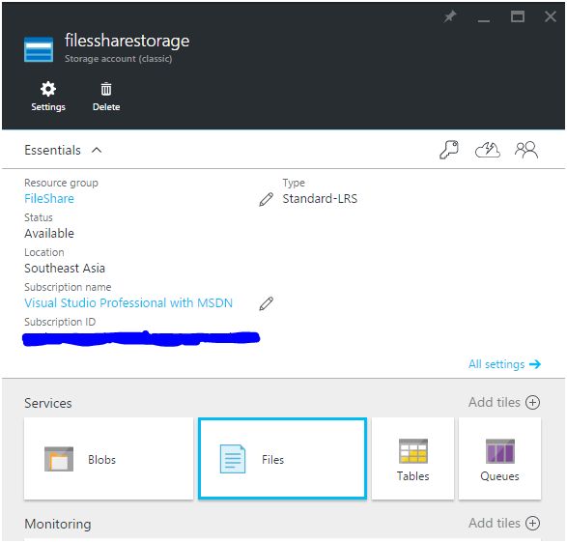The height and width of the screenshot is (543, 567).
Task: Add tiles to Monitoring section
Action: pyautogui.click(x=504, y=523)
